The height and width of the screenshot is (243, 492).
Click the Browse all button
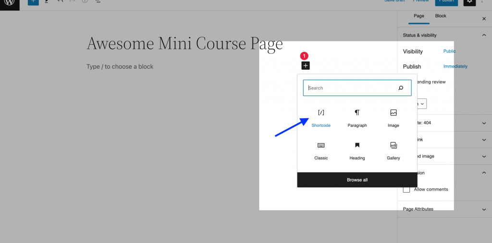pos(357,180)
